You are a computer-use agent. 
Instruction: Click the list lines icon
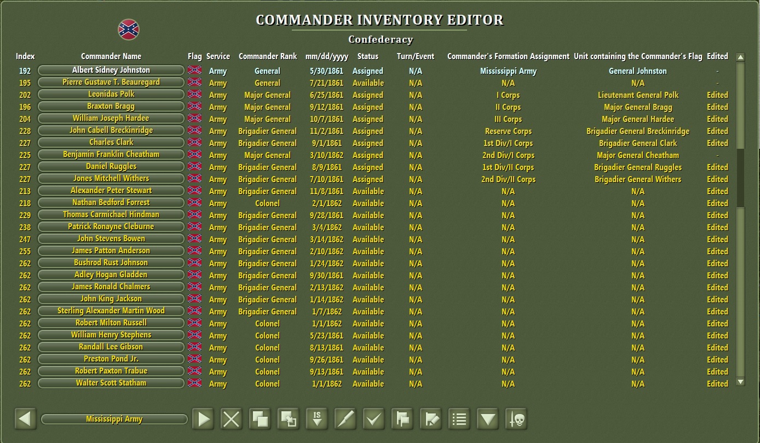click(x=459, y=419)
